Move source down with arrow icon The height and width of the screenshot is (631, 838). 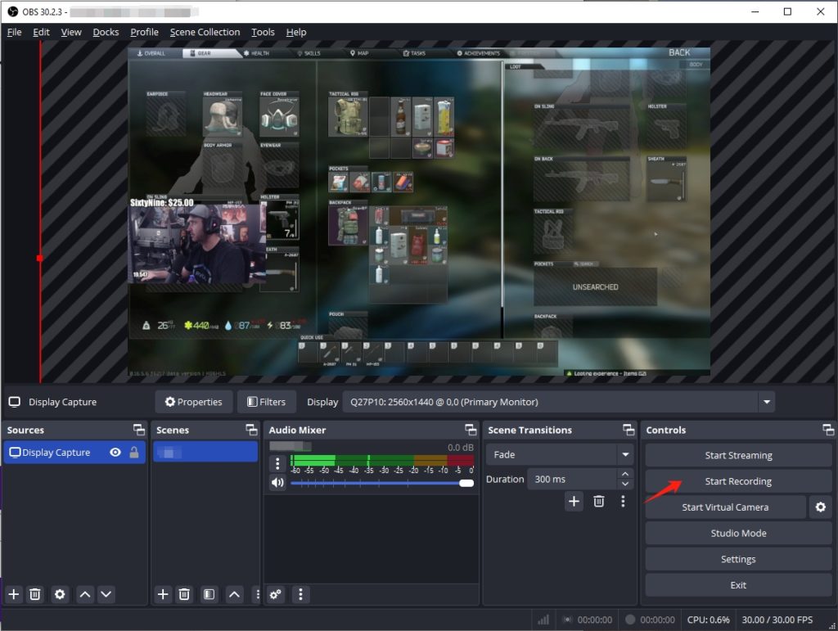coord(106,594)
